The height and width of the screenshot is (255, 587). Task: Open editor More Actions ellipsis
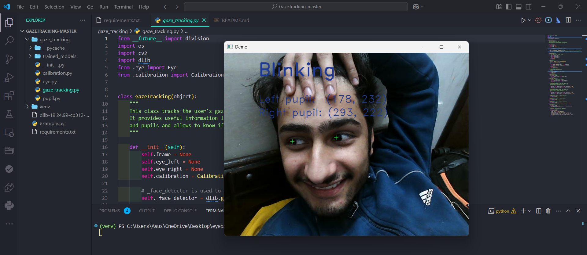(x=578, y=20)
